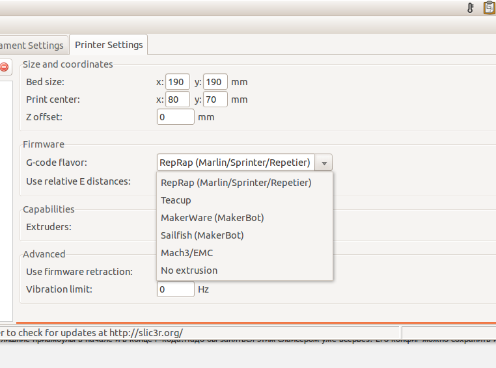Select Sailfish (MakerBot) flavor
This screenshot has height=368, width=496.
tap(202, 235)
